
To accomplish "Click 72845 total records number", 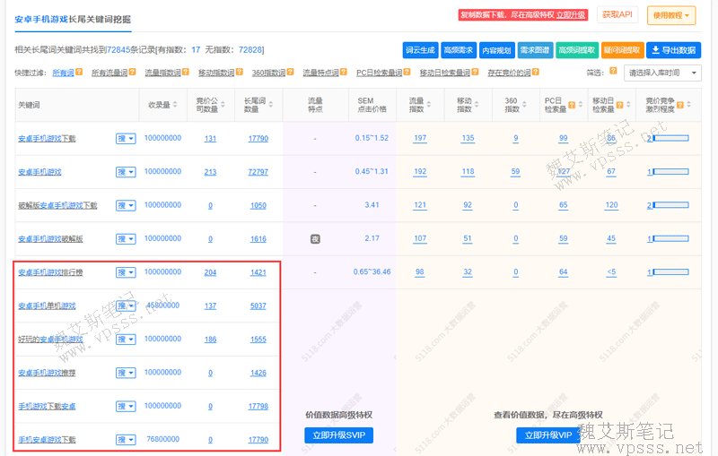I will (x=118, y=50).
